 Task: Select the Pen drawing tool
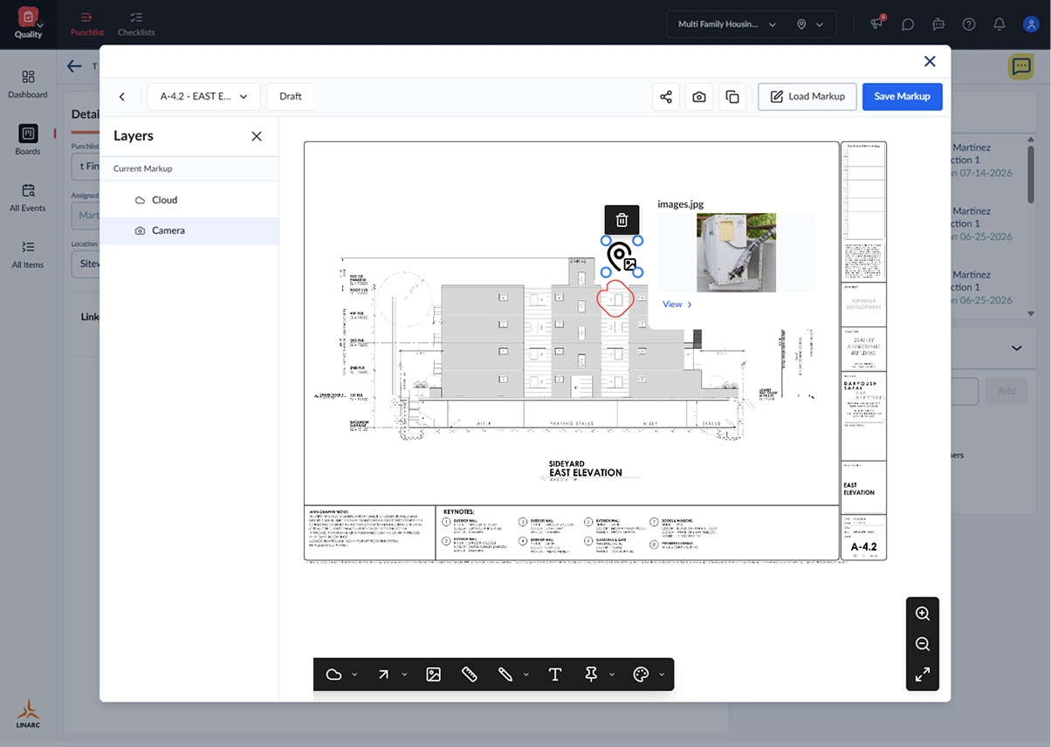pyautogui.click(x=505, y=675)
